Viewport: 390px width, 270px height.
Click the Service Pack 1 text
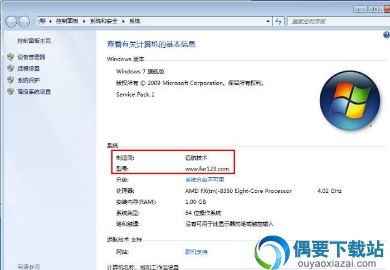(x=135, y=94)
